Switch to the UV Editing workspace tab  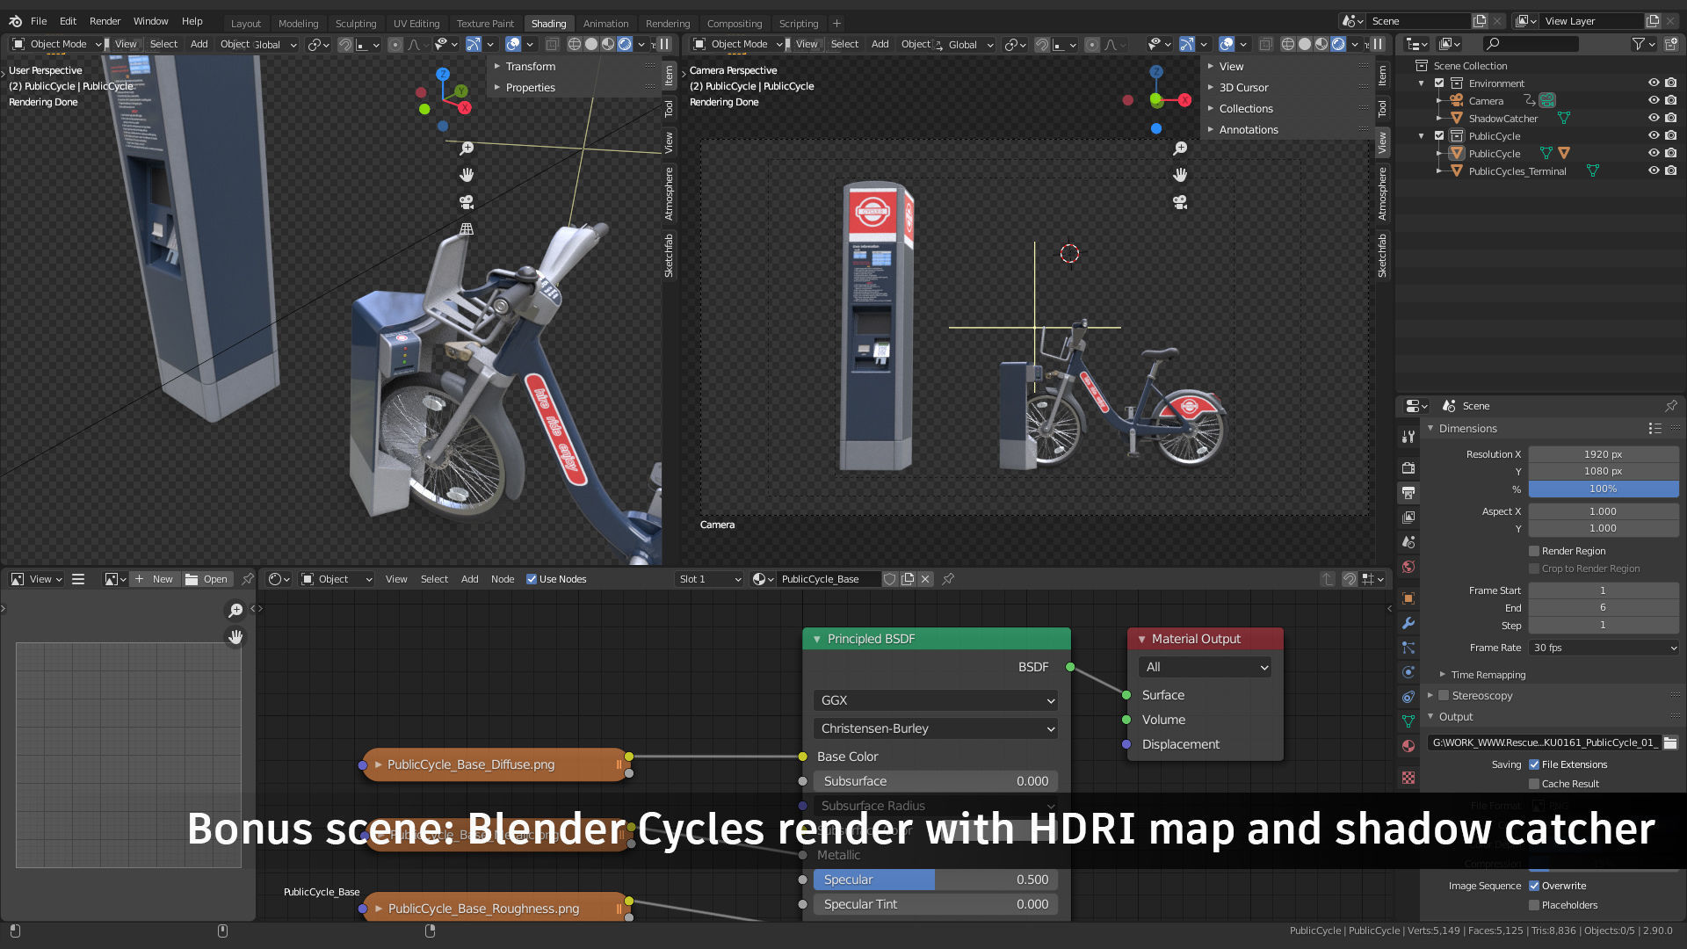[416, 24]
